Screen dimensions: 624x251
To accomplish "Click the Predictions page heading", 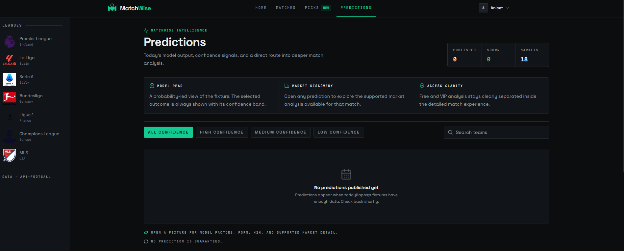I will coord(175,42).
